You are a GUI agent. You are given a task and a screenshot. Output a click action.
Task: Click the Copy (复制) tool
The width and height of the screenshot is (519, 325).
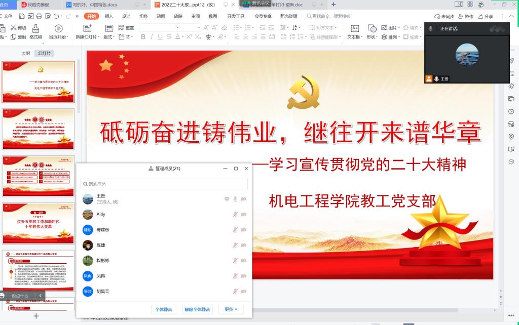tap(18, 36)
